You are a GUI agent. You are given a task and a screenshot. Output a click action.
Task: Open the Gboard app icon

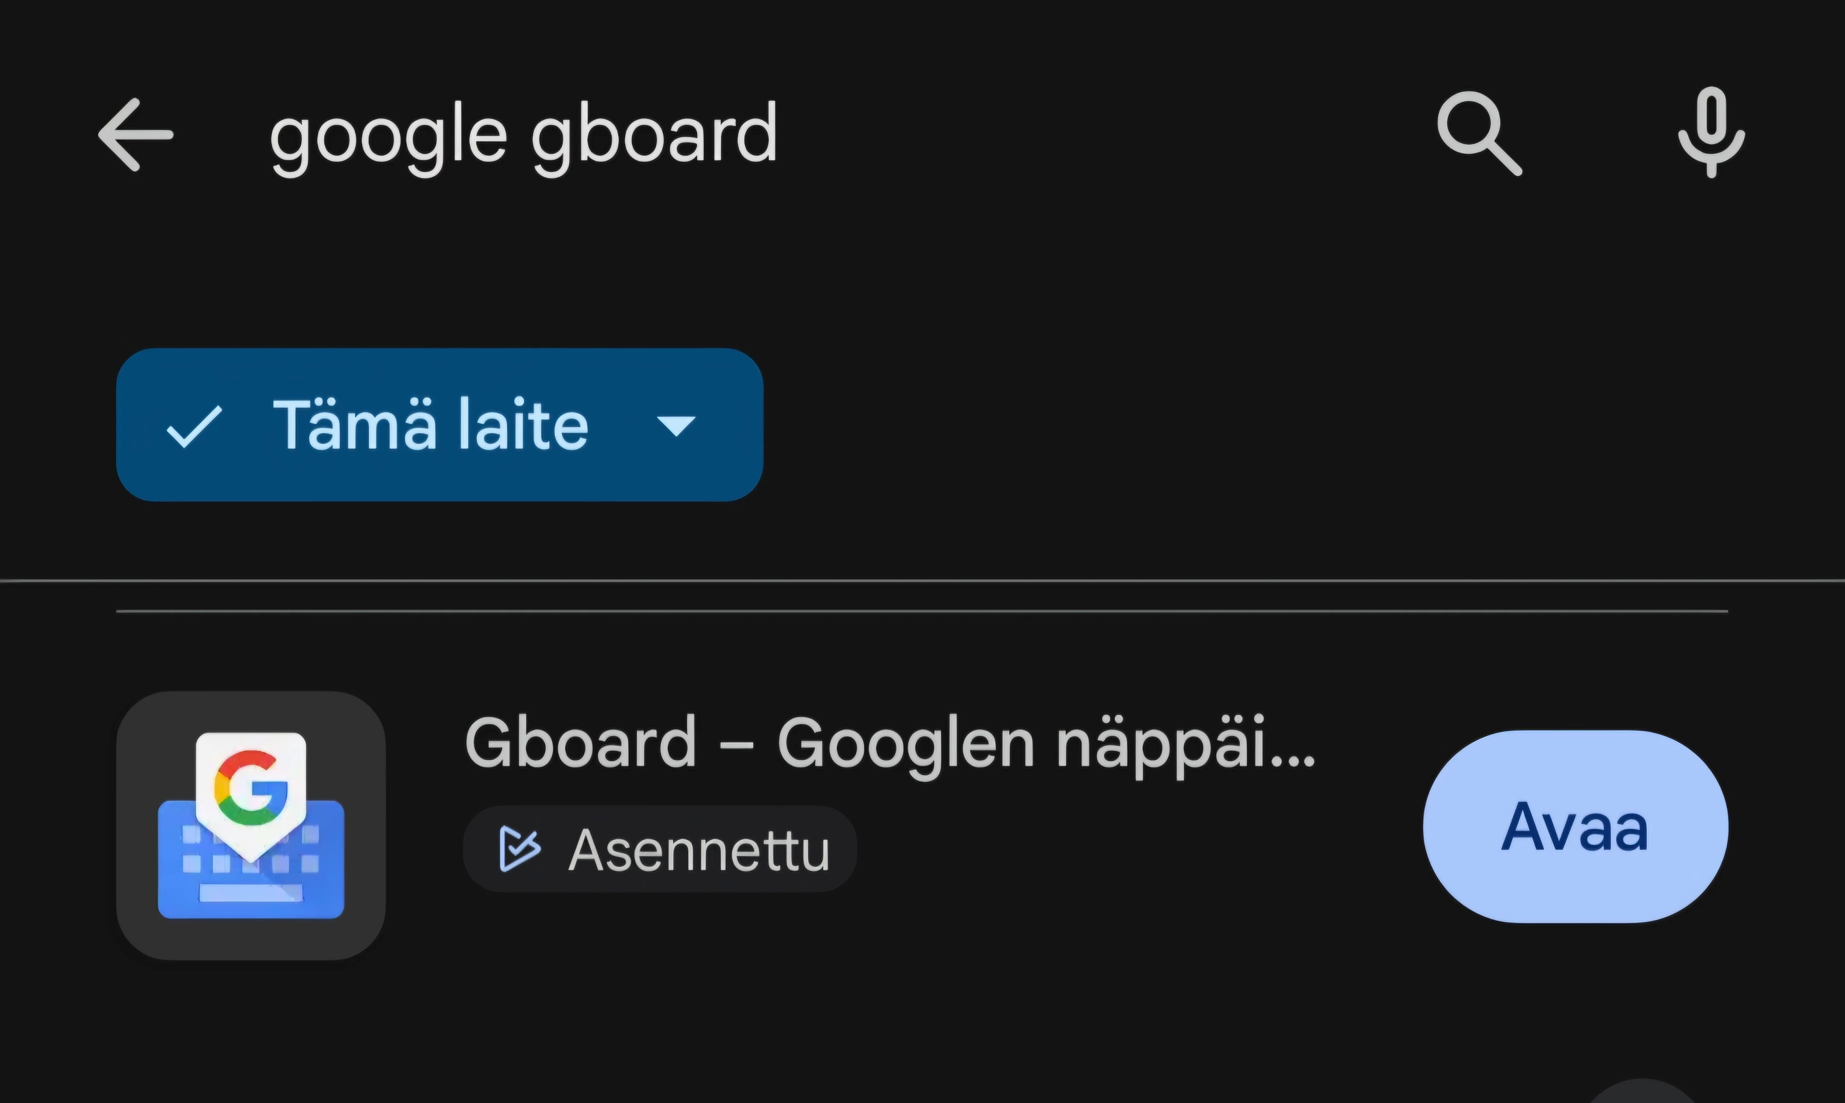coord(251,825)
